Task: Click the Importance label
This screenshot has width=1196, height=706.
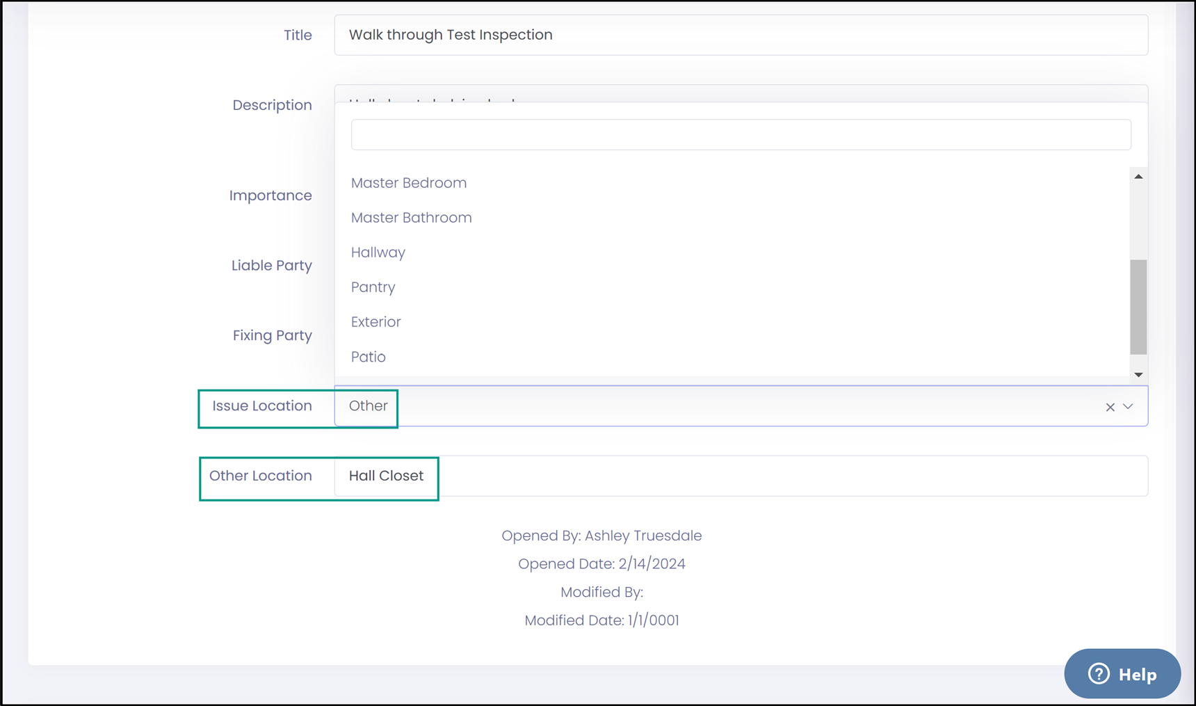Action: point(270,195)
